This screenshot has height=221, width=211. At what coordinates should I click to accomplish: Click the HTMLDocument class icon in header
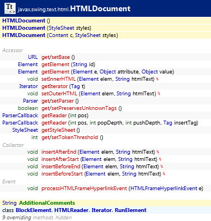[x=10, y=8]
